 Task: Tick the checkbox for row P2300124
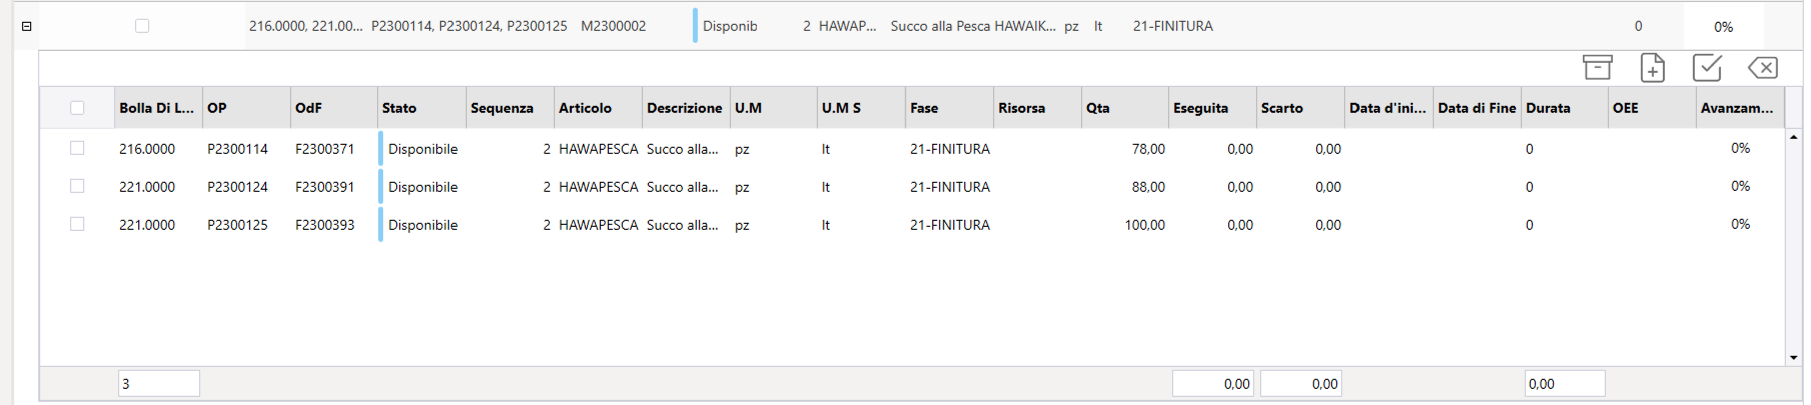tap(77, 186)
